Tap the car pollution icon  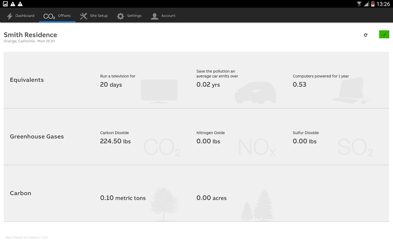[x=255, y=93]
